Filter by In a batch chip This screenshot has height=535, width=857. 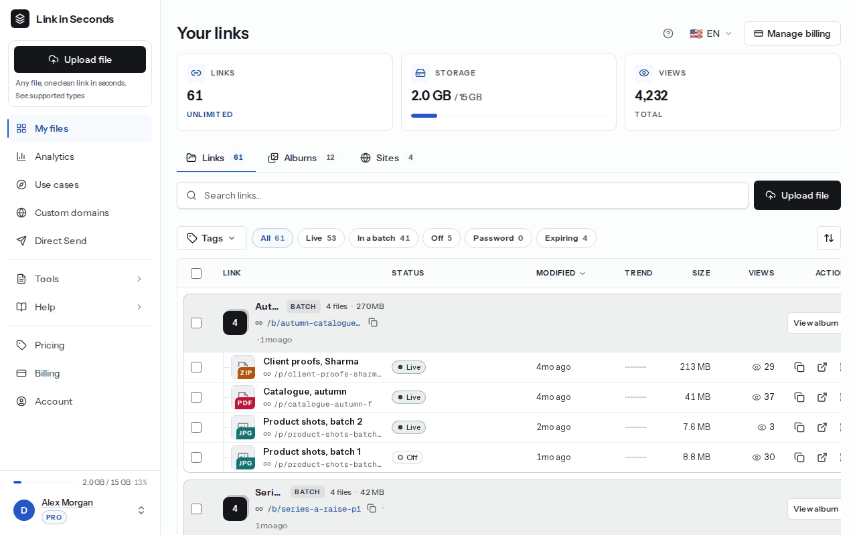click(x=384, y=238)
